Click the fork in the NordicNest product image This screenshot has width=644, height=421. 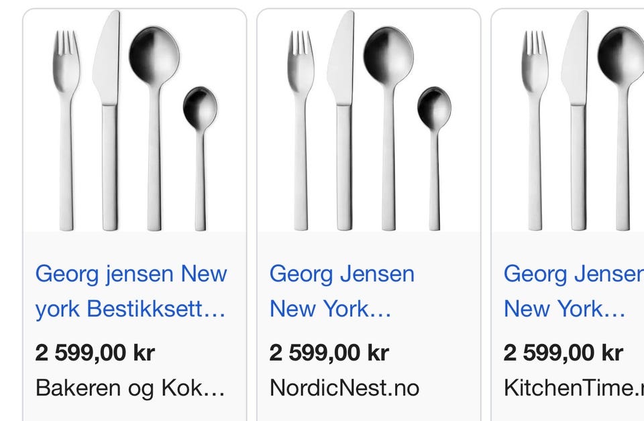[x=301, y=131]
